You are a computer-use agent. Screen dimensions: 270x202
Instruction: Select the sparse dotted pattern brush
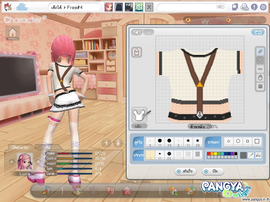click(179, 155)
